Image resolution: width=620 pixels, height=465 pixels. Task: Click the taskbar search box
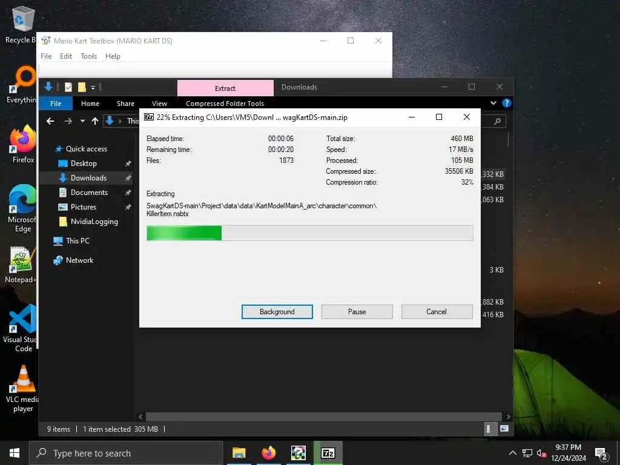126,453
